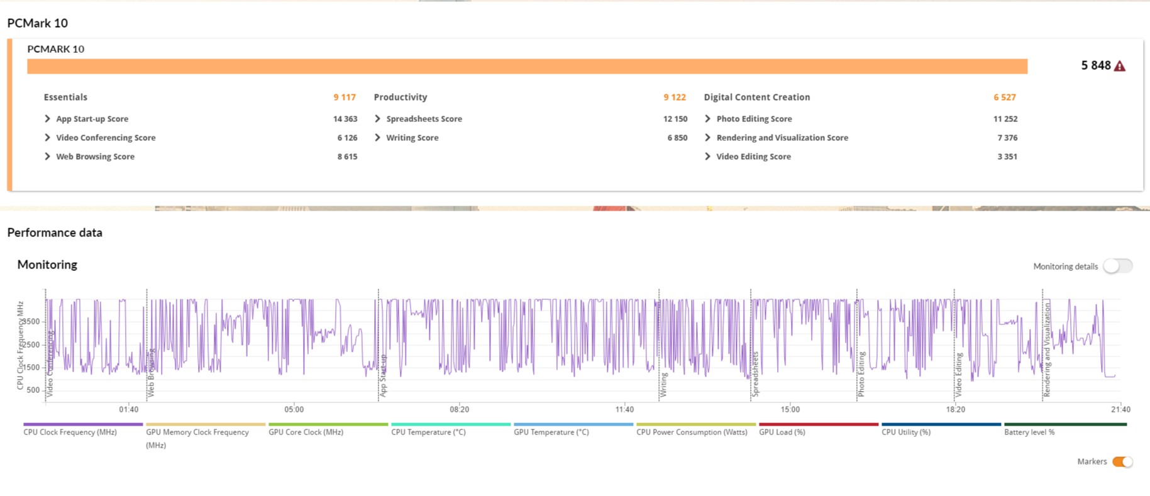This screenshot has height=496, width=1150.
Task: Select GPU Core Clock legend swatch
Action: pyautogui.click(x=328, y=424)
